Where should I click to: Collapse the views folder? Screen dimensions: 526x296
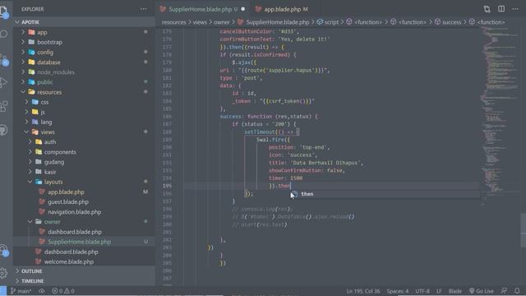pos(84,132)
